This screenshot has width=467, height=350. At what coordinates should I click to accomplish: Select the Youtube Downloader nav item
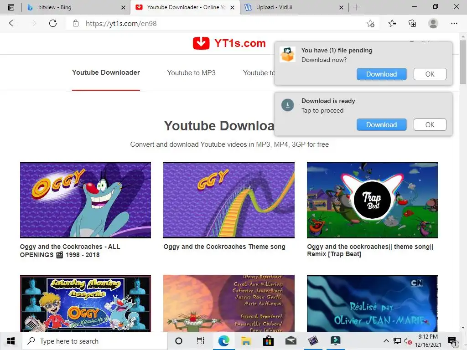(x=106, y=72)
